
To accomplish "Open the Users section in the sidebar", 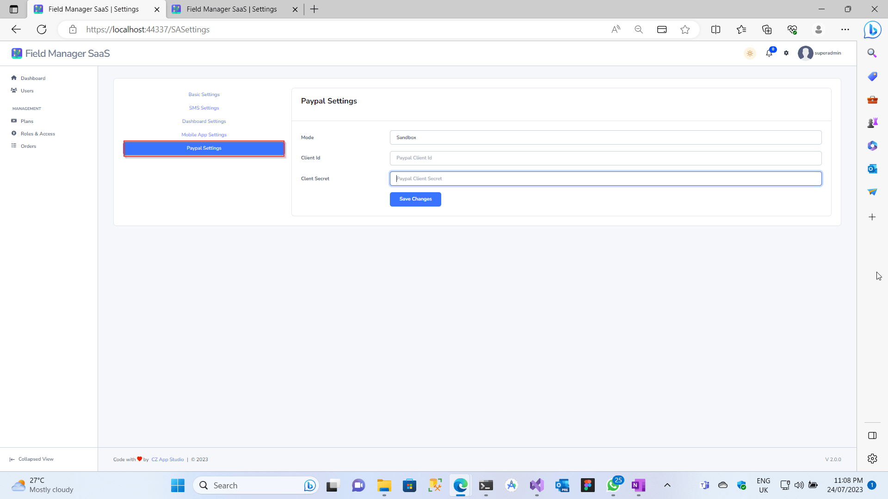I will point(27,91).
